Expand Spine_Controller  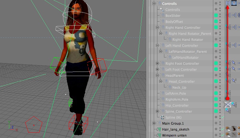[157, 111]
